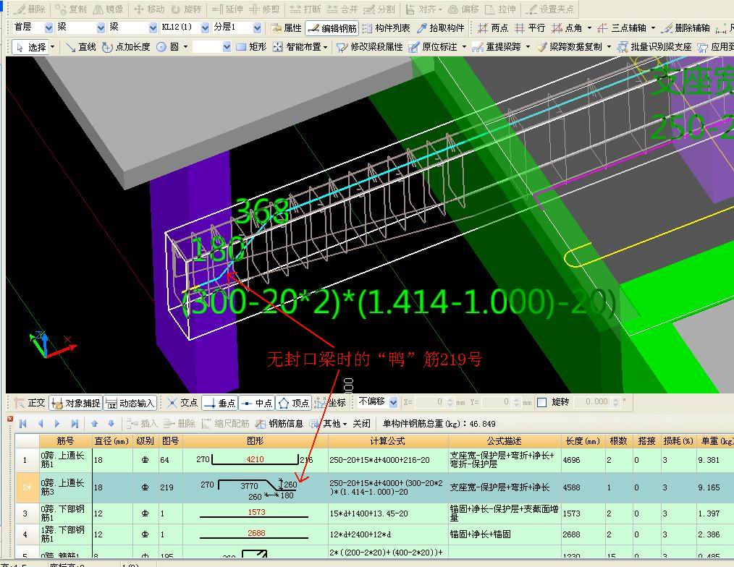Click the 复制 (copy) tool
This screenshot has width=734, height=567.
click(71, 9)
